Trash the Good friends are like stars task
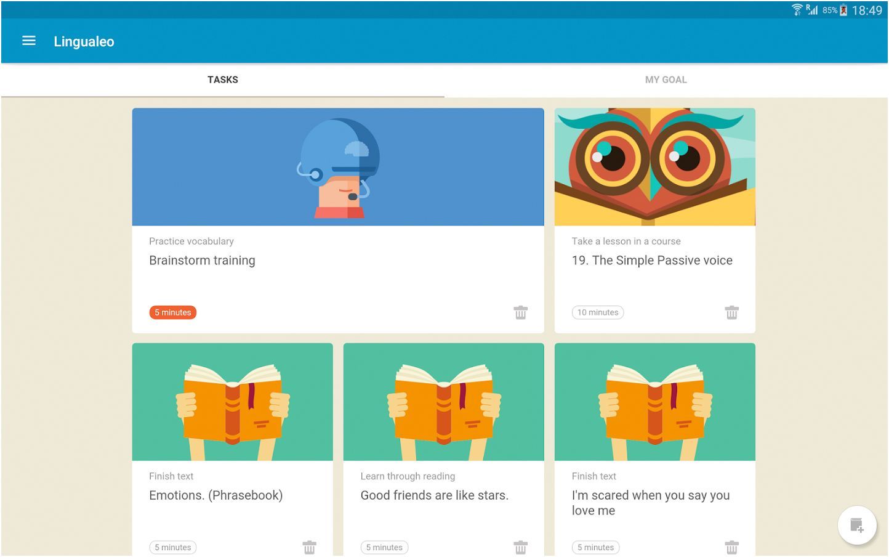889x557 pixels. [520, 547]
